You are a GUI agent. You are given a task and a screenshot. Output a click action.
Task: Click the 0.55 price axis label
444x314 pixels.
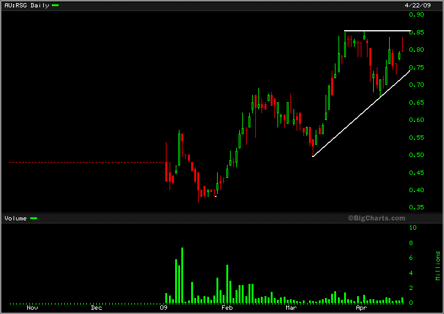pyautogui.click(x=416, y=138)
